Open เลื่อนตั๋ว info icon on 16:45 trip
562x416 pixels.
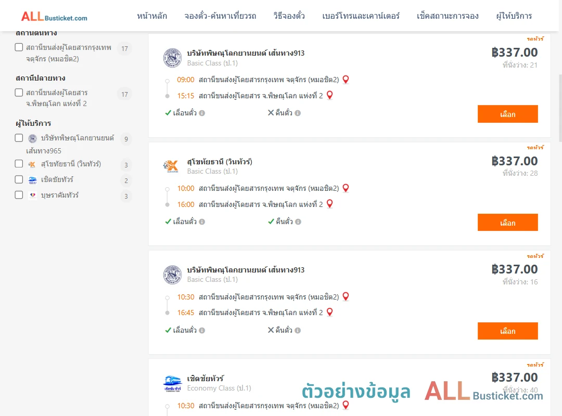coord(202,330)
